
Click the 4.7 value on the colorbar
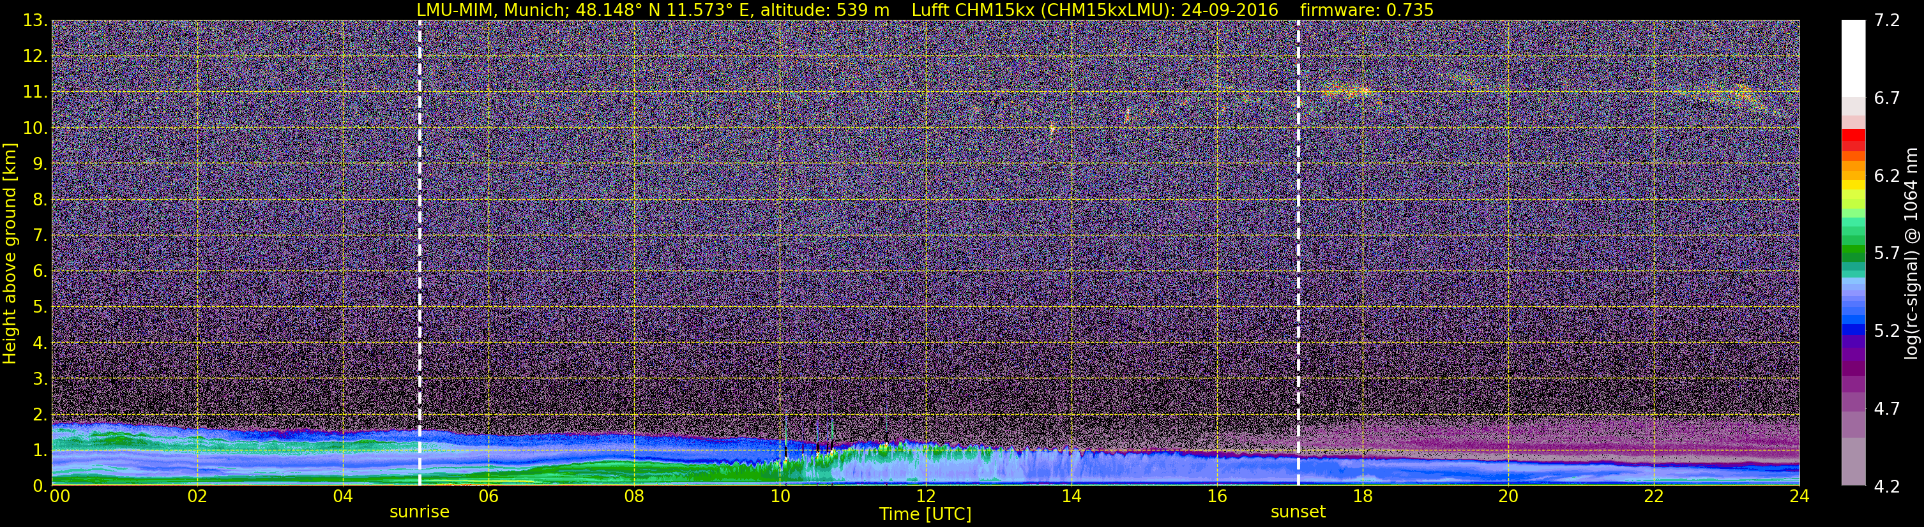point(1887,409)
